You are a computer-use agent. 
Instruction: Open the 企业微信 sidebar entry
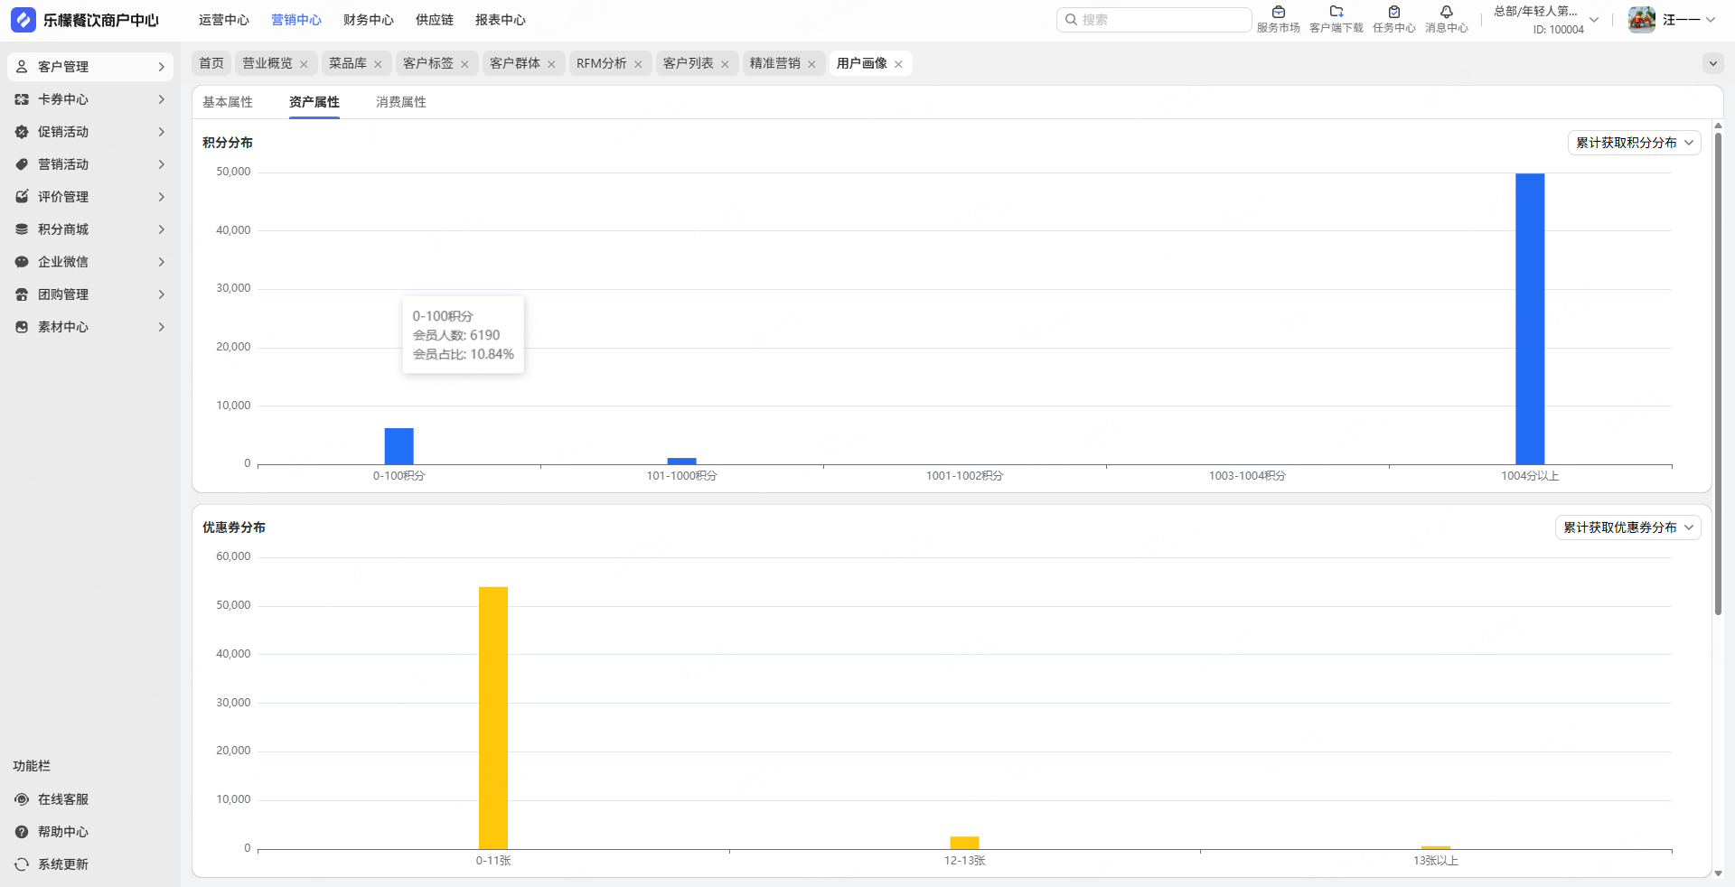[90, 262]
